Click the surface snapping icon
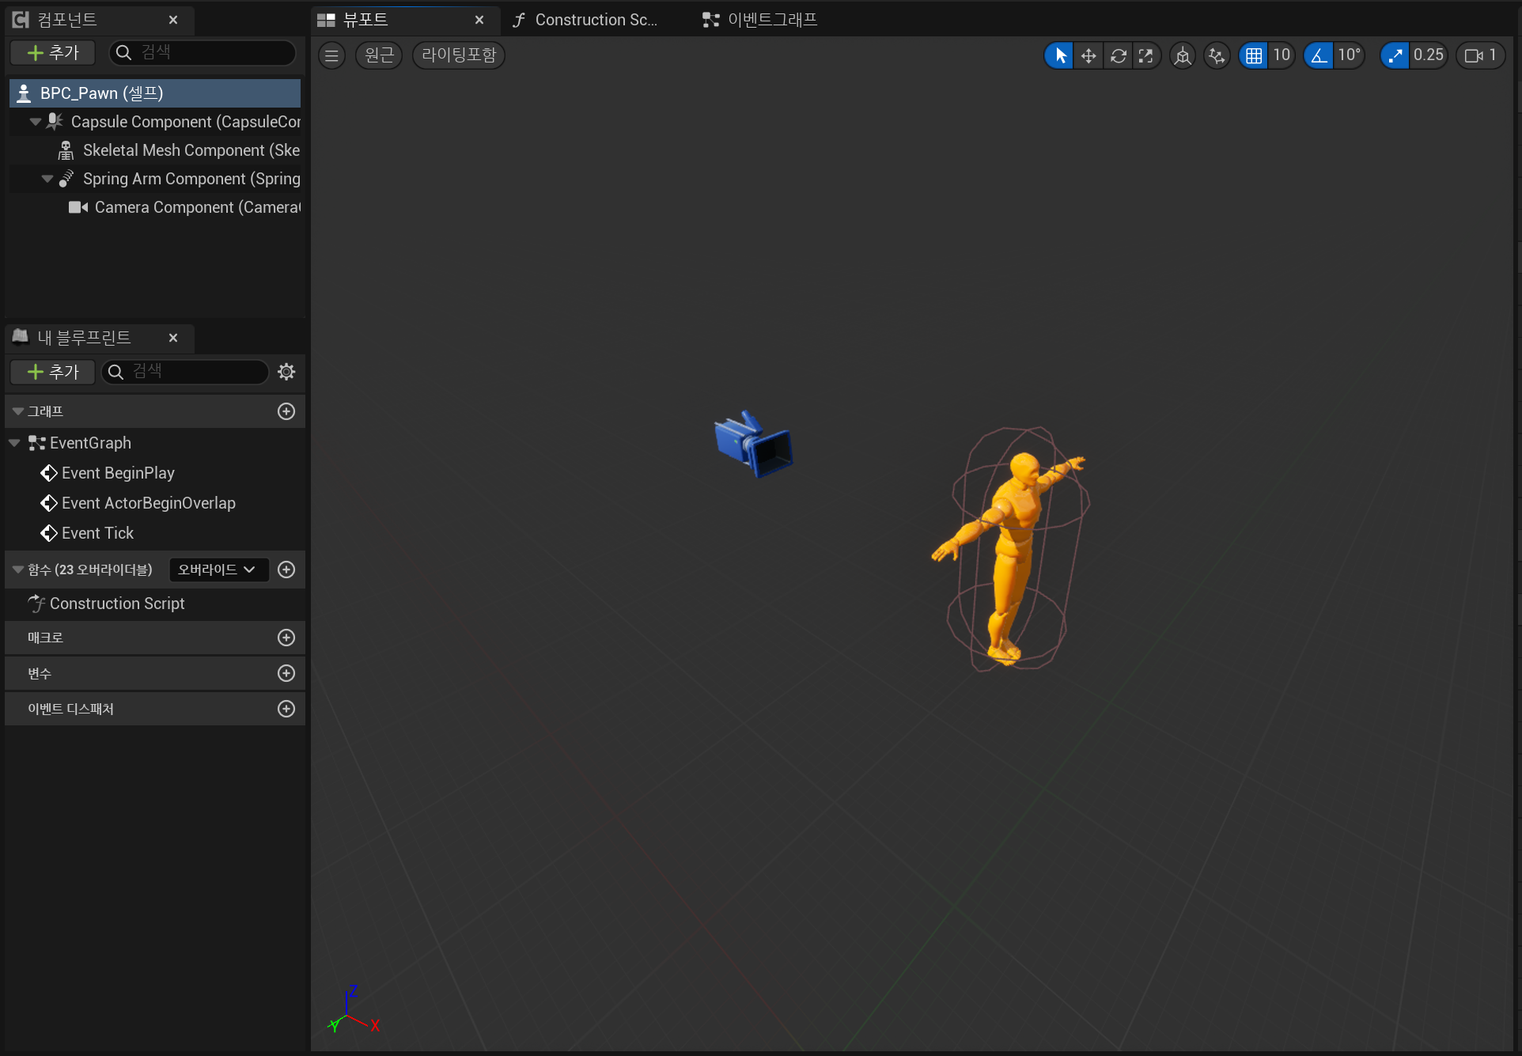The image size is (1522, 1056). pyautogui.click(x=1217, y=55)
